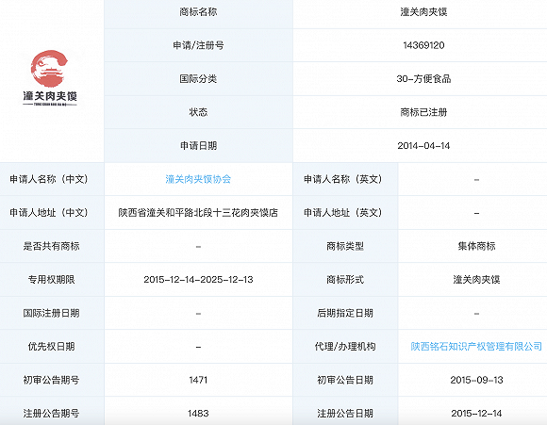This screenshot has width=547, height=425.
Task: Click the 注册公告日期 label
Action: (x=345, y=414)
